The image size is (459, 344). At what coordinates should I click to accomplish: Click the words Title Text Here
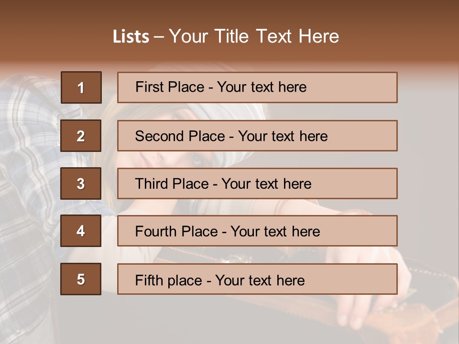click(x=277, y=36)
